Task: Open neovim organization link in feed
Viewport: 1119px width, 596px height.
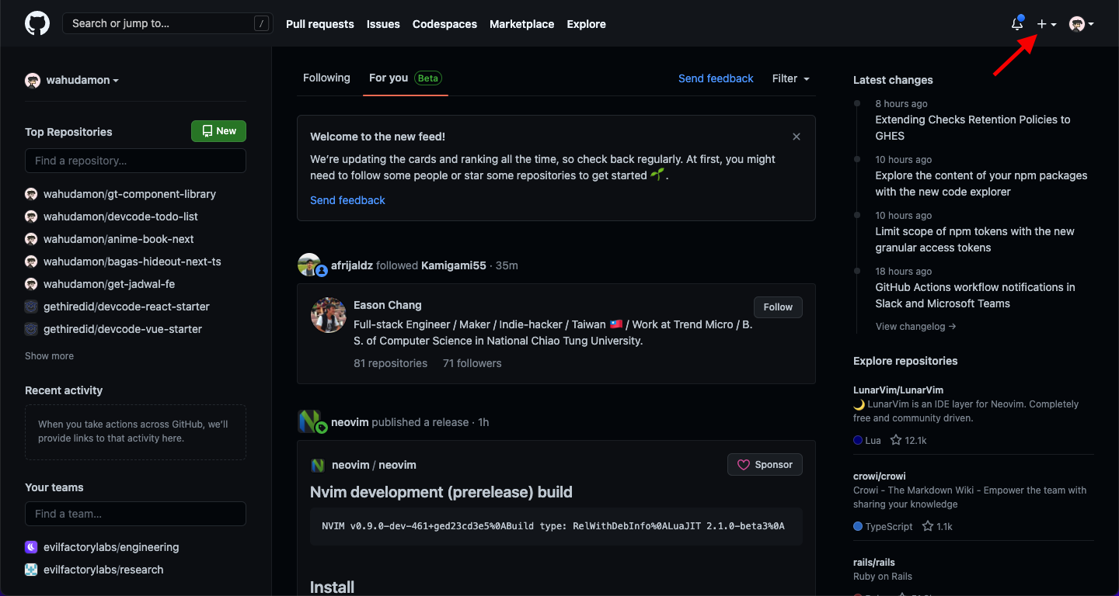Action: (350, 422)
